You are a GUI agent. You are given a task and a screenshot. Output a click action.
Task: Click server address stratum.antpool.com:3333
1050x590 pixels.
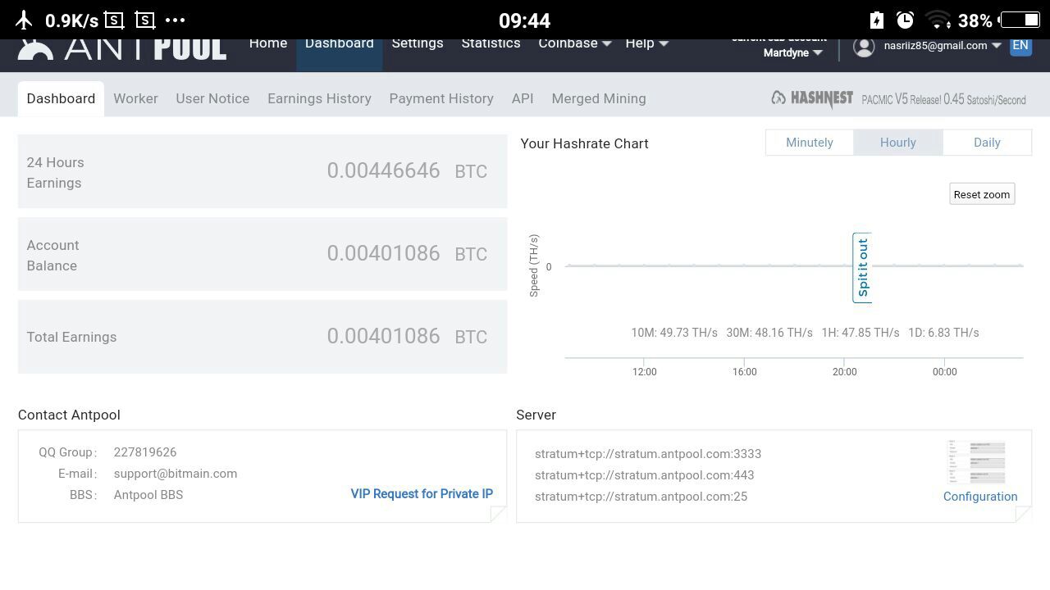(648, 454)
